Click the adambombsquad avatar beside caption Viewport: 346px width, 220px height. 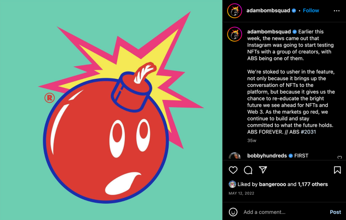[235, 34]
